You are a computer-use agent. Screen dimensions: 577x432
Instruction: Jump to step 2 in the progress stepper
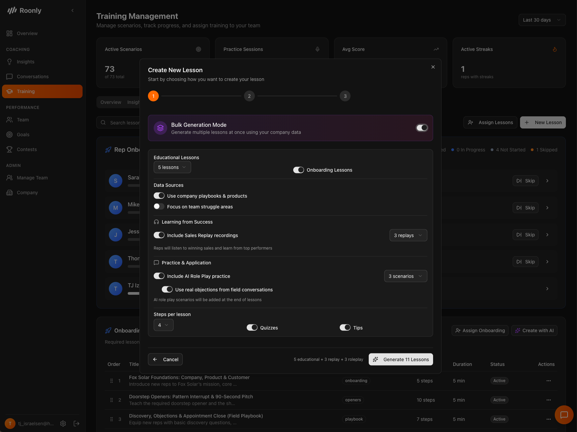pyautogui.click(x=249, y=96)
